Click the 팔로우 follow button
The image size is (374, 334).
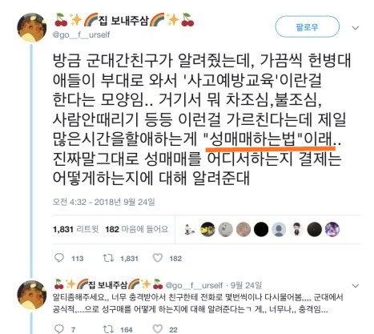[x=308, y=27]
